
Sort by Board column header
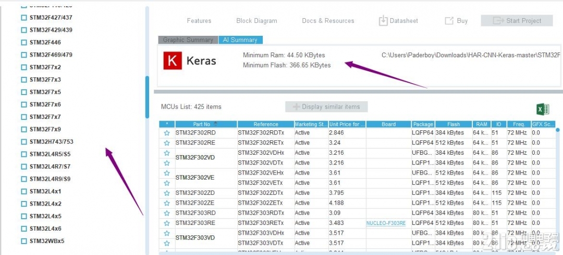(x=389, y=124)
